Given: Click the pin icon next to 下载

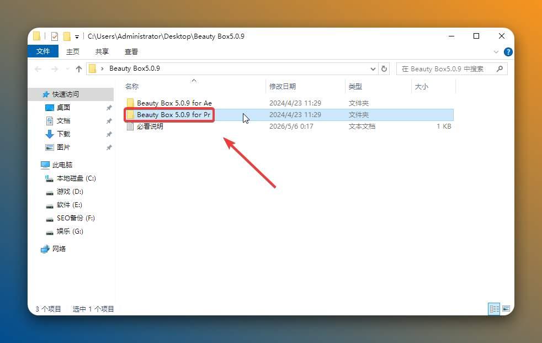Looking at the screenshot, I should [x=109, y=134].
